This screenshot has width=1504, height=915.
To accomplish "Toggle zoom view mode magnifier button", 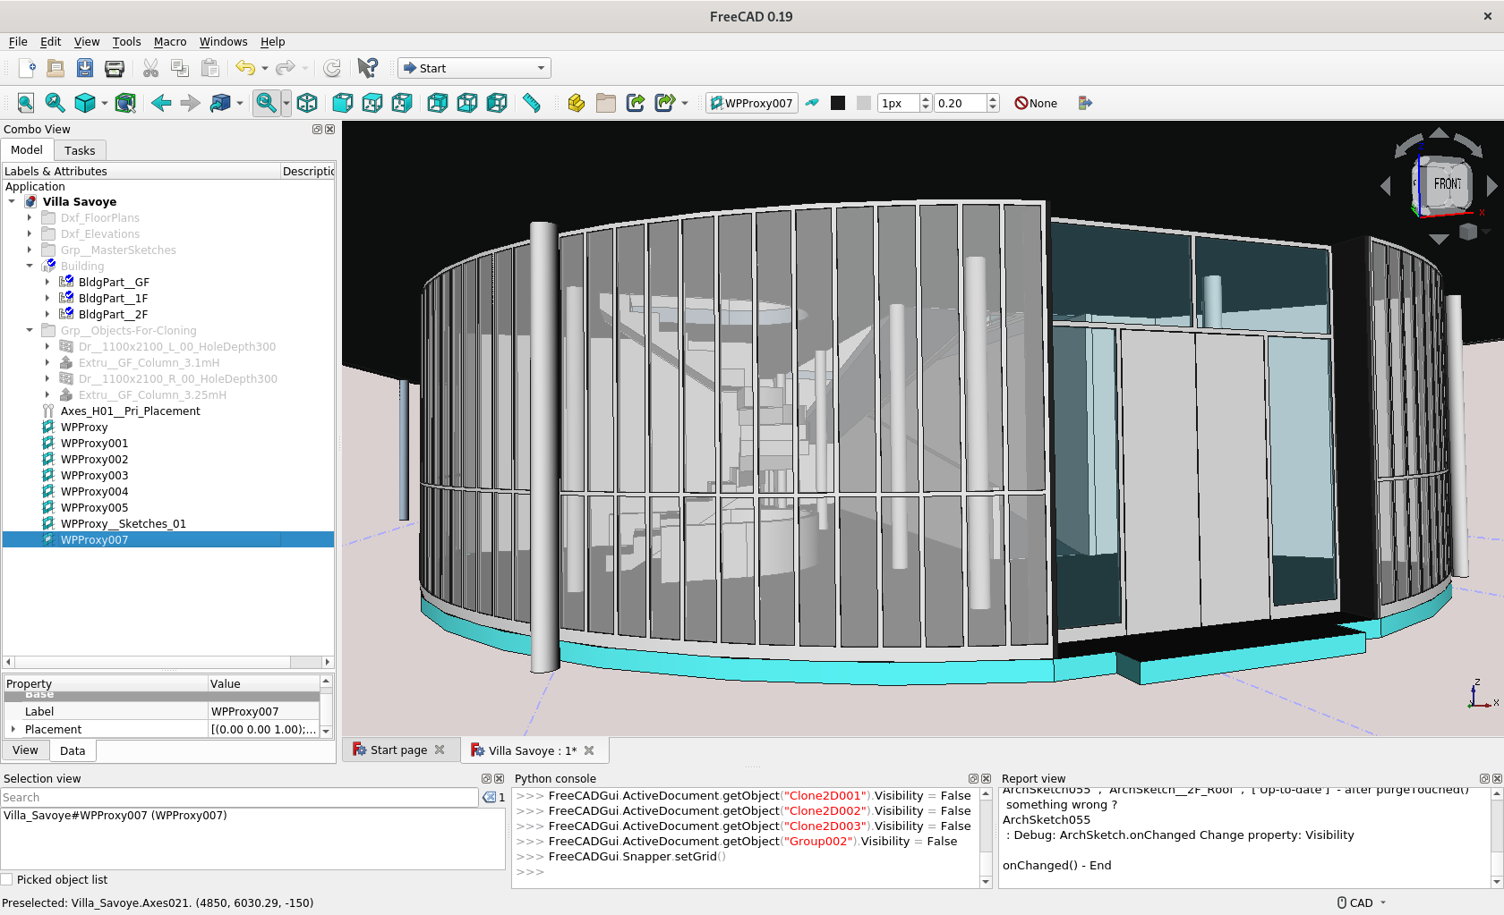I will coord(266,103).
